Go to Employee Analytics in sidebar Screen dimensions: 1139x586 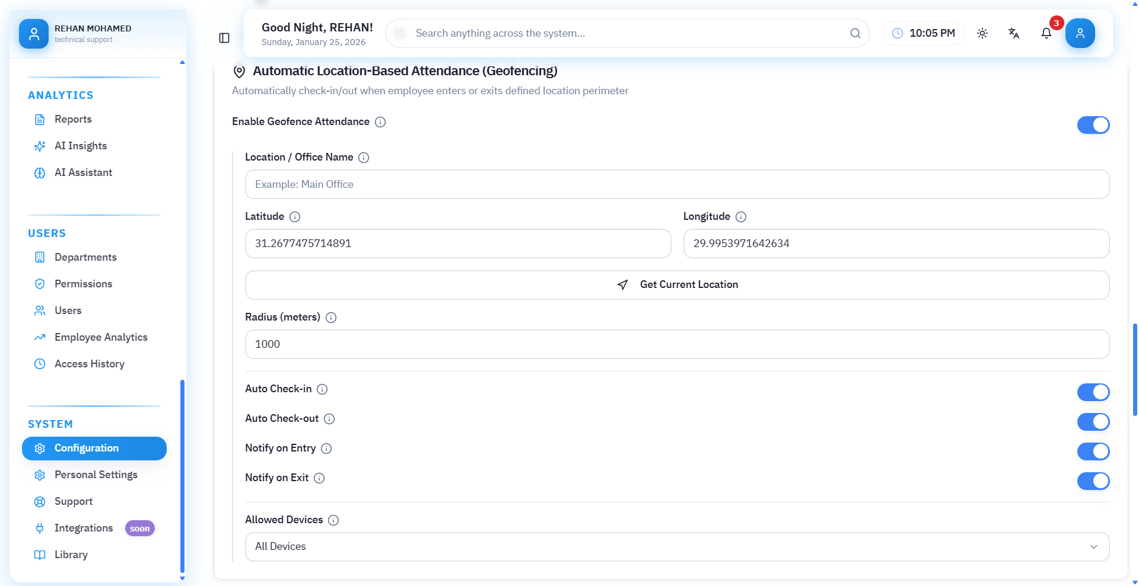coord(101,337)
